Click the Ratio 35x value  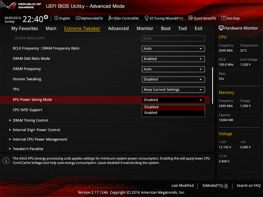[x=221, y=79]
